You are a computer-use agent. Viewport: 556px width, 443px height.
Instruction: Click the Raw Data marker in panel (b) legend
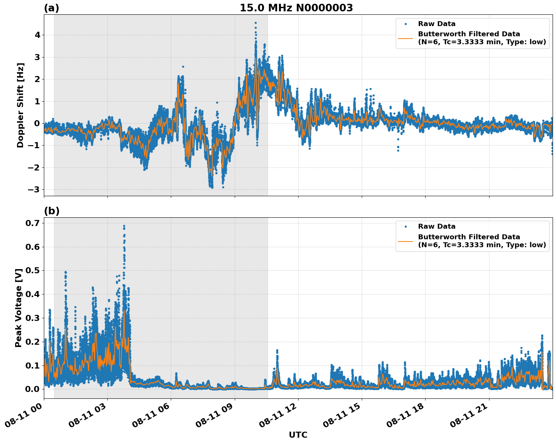click(406, 227)
